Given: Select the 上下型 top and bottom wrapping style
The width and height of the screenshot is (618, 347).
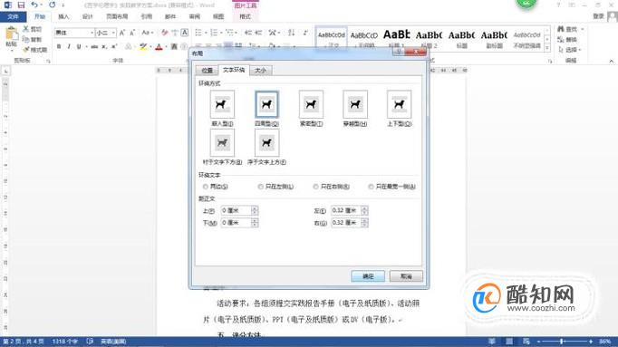Looking at the screenshot, I should [399, 104].
